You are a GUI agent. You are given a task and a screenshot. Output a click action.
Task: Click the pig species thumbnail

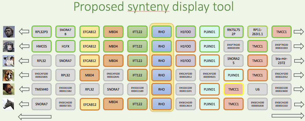[x=8, y=89]
